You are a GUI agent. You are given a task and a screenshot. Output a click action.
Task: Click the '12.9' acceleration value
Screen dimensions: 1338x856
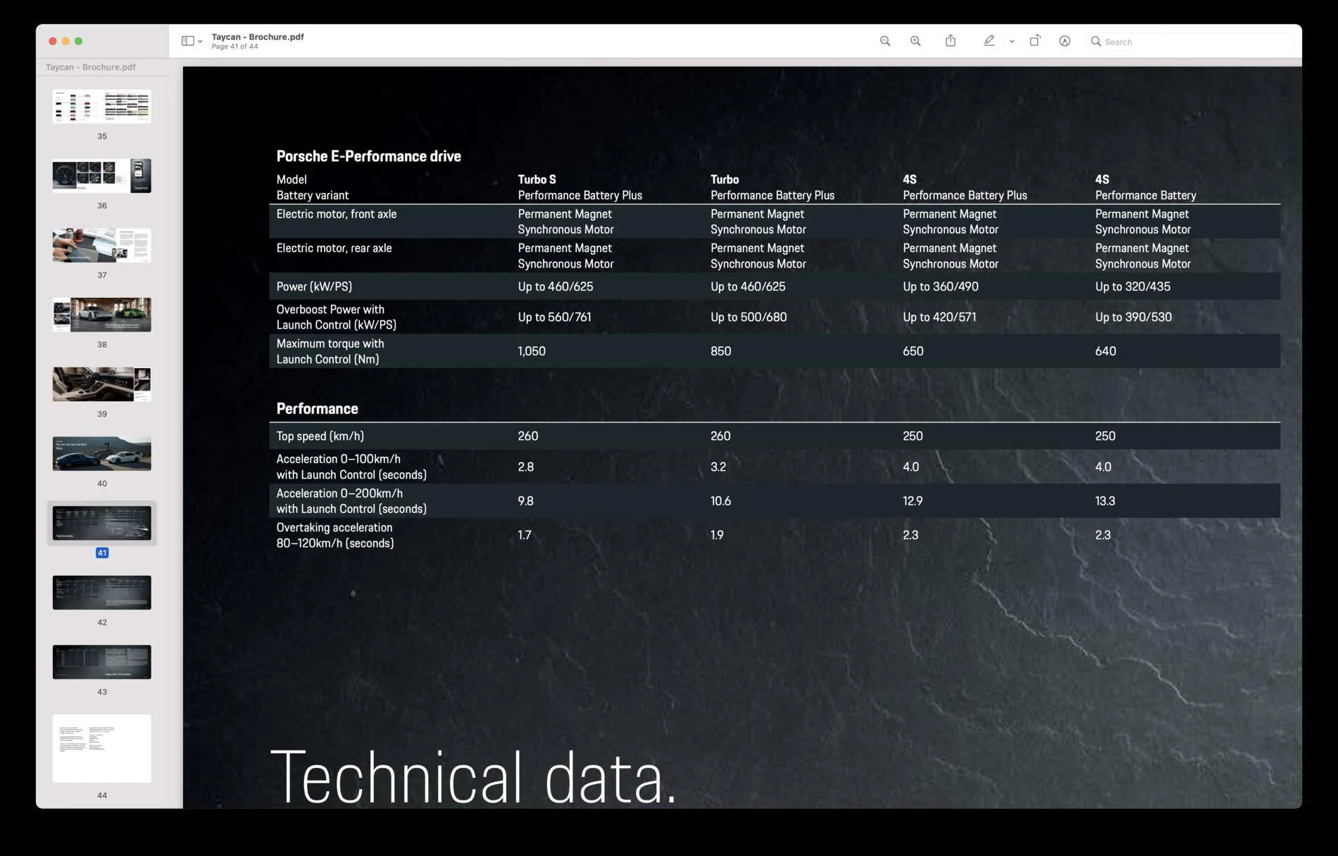point(913,501)
